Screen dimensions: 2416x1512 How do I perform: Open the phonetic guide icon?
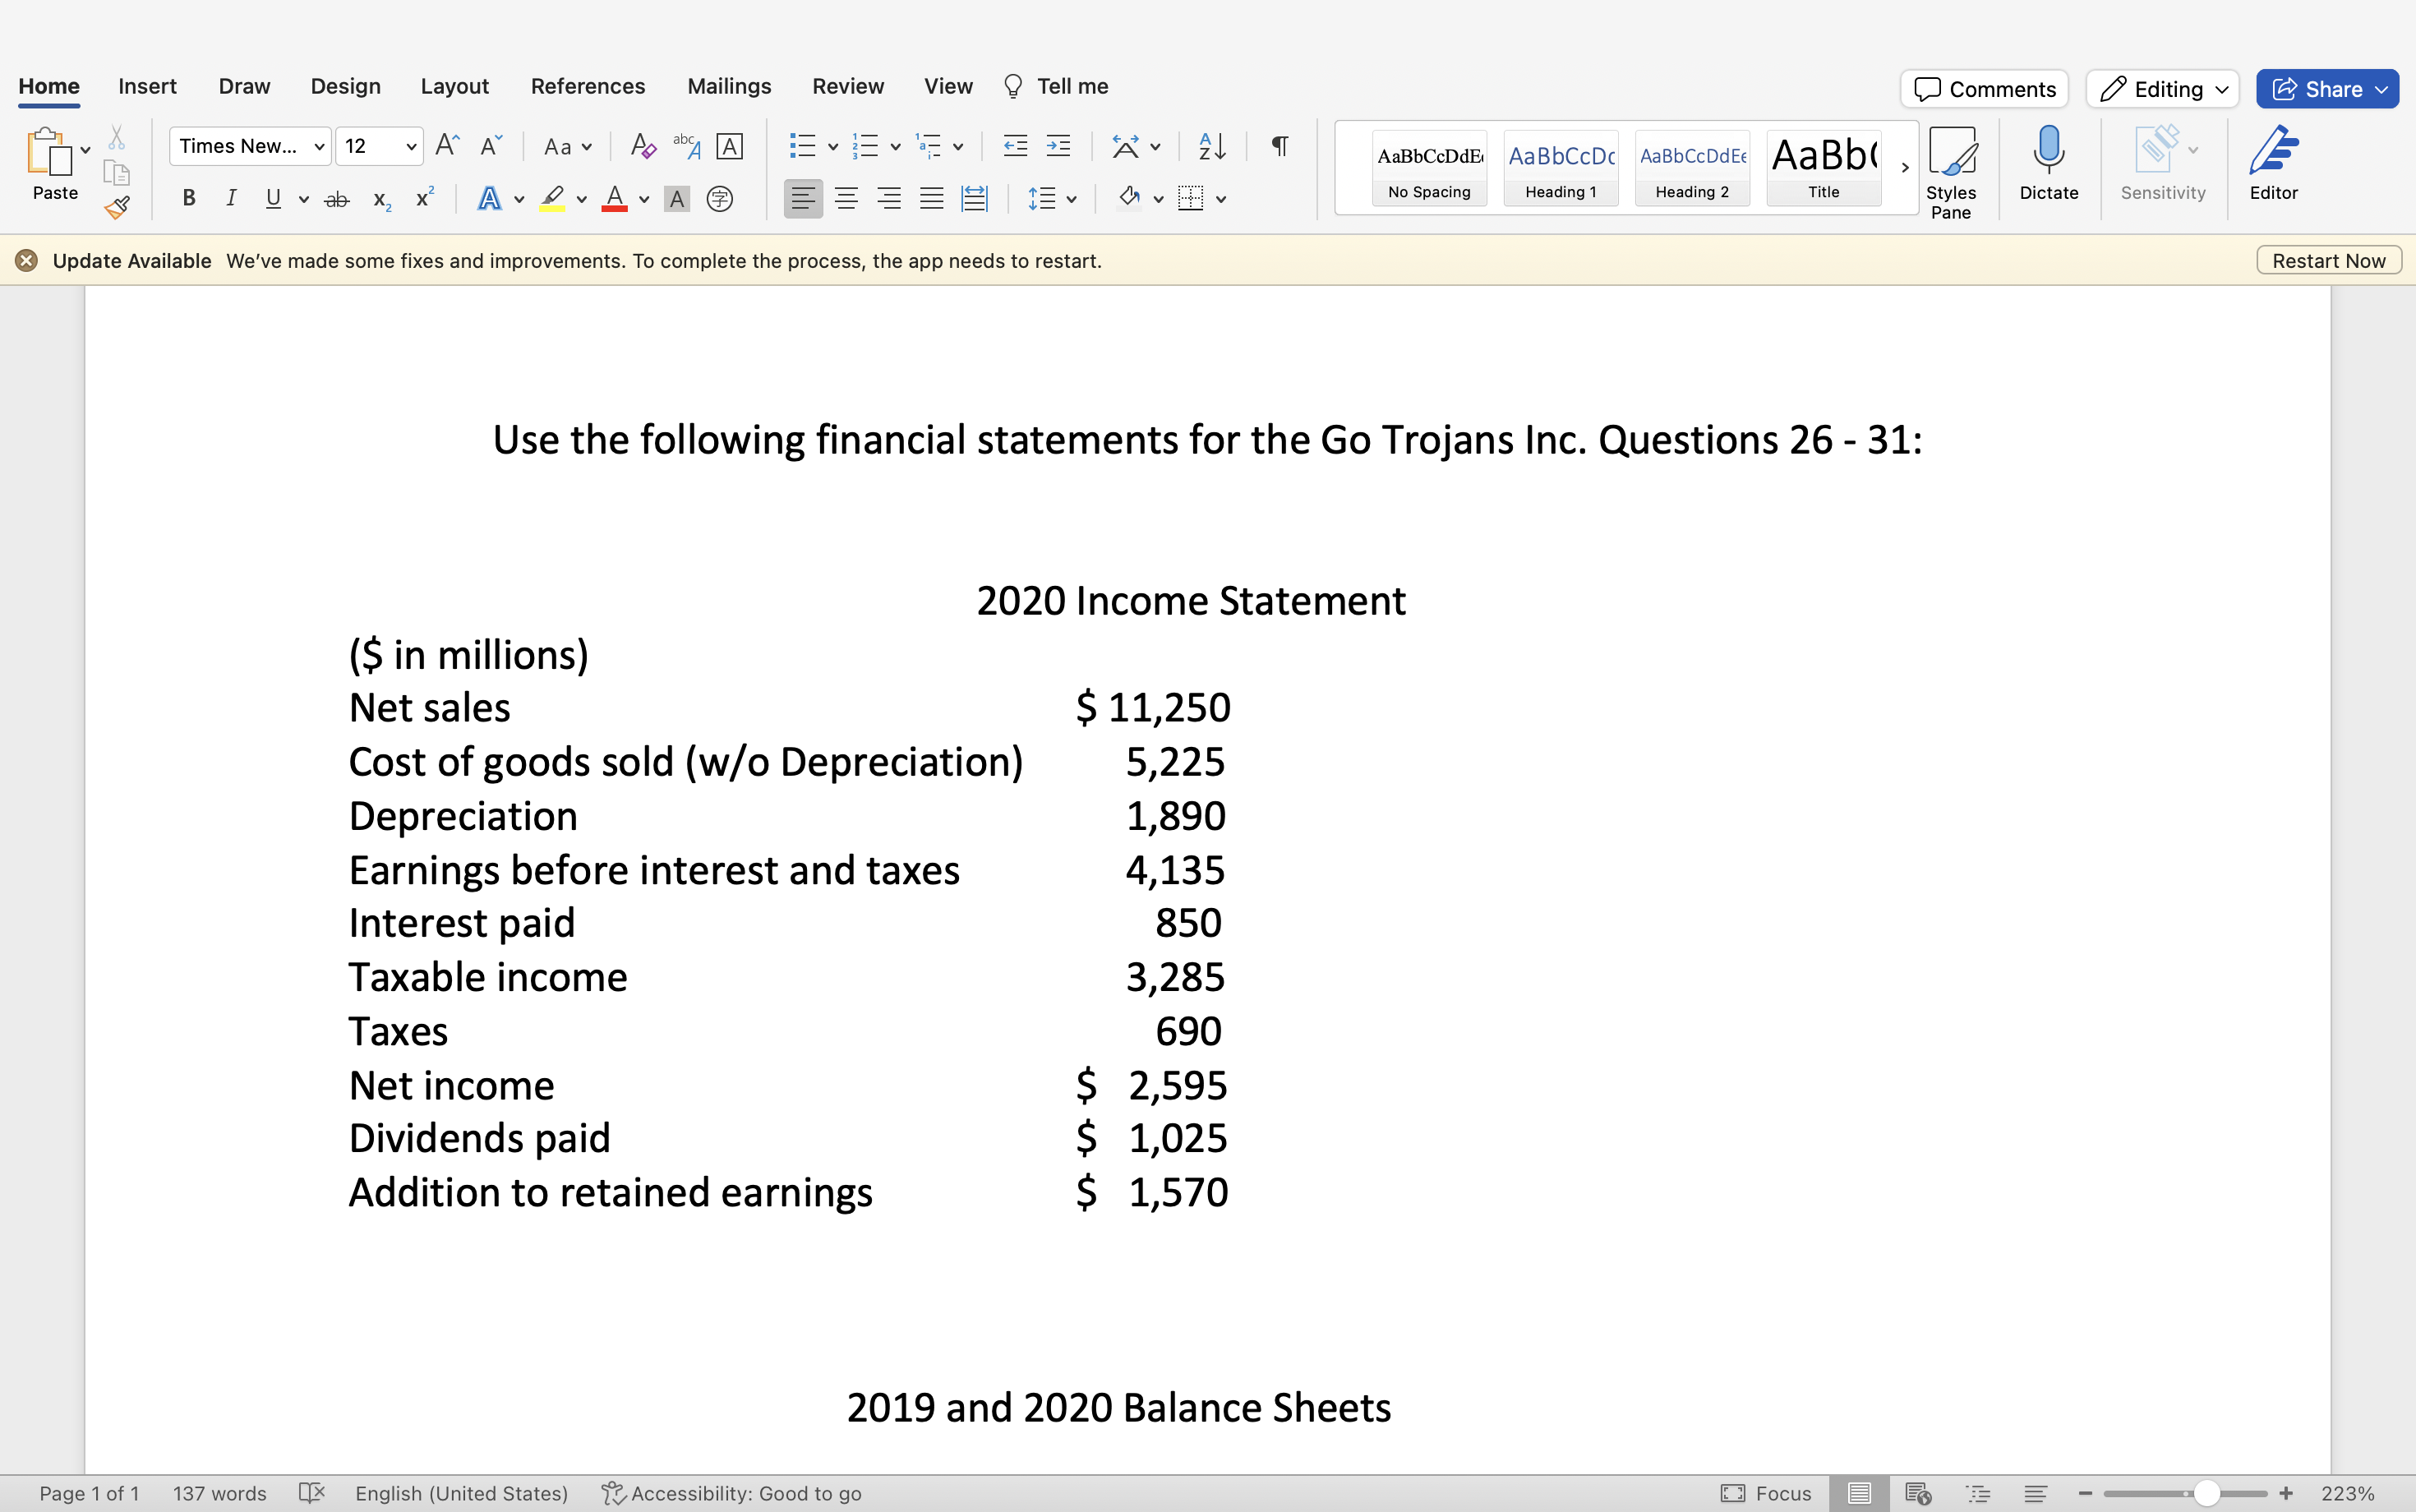click(x=686, y=146)
